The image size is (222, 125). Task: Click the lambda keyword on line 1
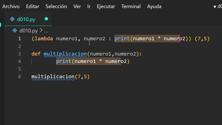pyautogui.click(x=44, y=39)
